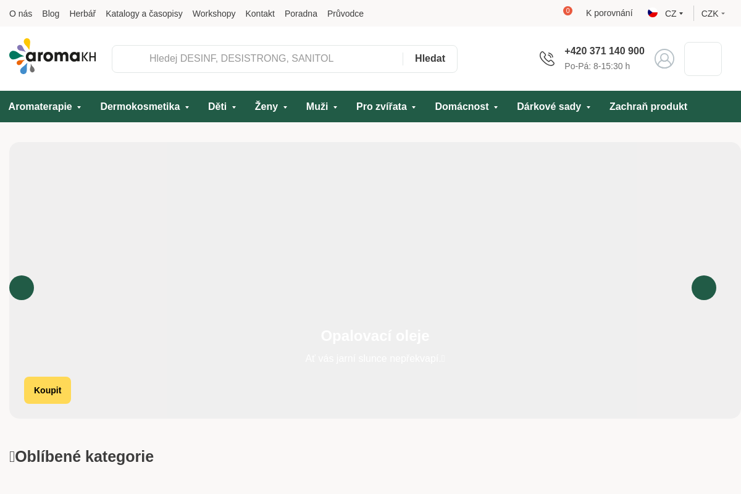Click the aromaKH logo
The image size is (741, 494).
pyautogui.click(x=52, y=57)
